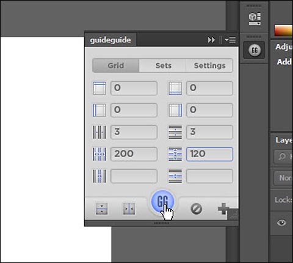Open GuideGuide from the docked GG panel icon
Image resolution: width=293 pixels, height=263 pixels.
(255, 50)
